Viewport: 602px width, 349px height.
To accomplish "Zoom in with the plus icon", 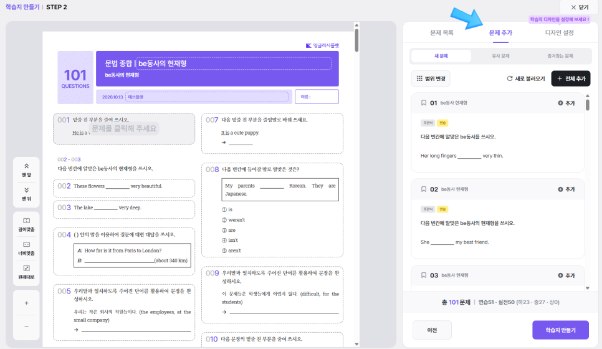I will (27, 303).
